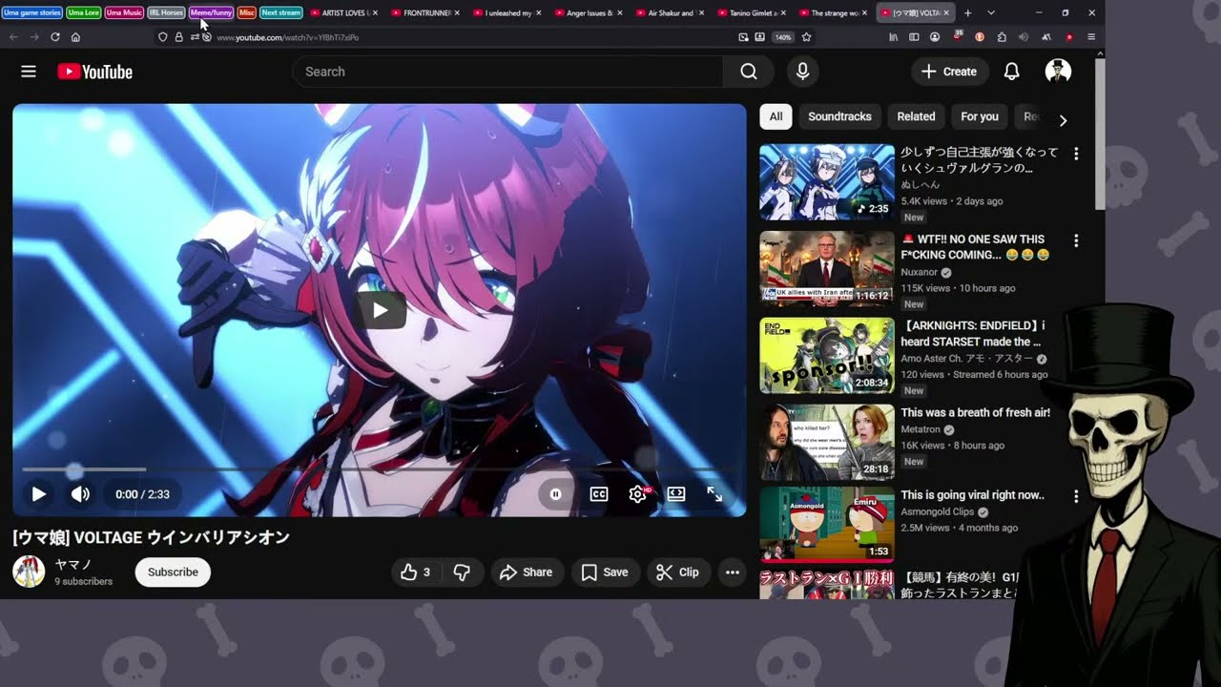Viewport: 1221px width, 687px height.
Task: Switch to theater mode
Action: (x=676, y=494)
